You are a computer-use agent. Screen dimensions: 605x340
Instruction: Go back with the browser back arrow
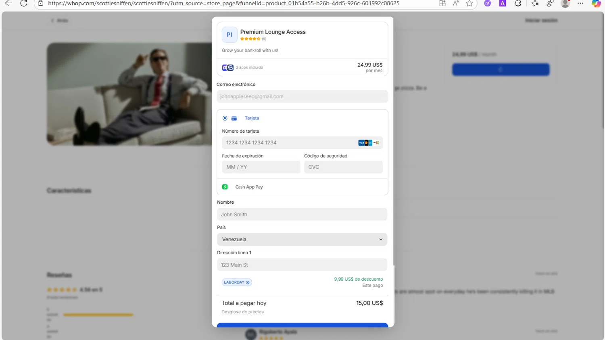(8, 3)
